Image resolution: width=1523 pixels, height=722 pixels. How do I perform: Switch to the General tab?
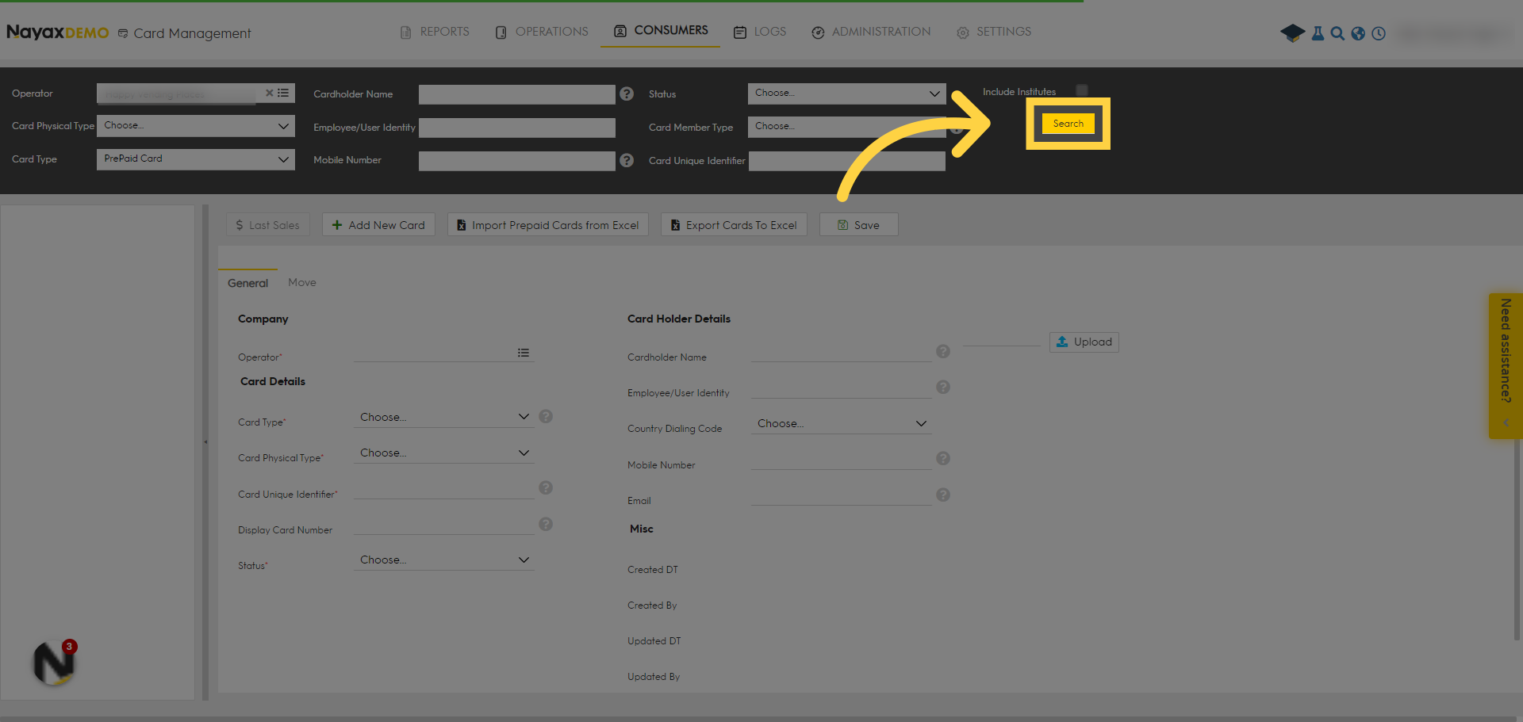pos(247,283)
